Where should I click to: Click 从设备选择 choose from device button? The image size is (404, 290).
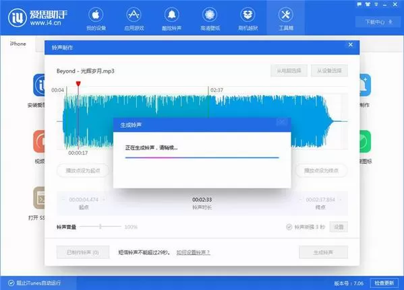click(329, 71)
